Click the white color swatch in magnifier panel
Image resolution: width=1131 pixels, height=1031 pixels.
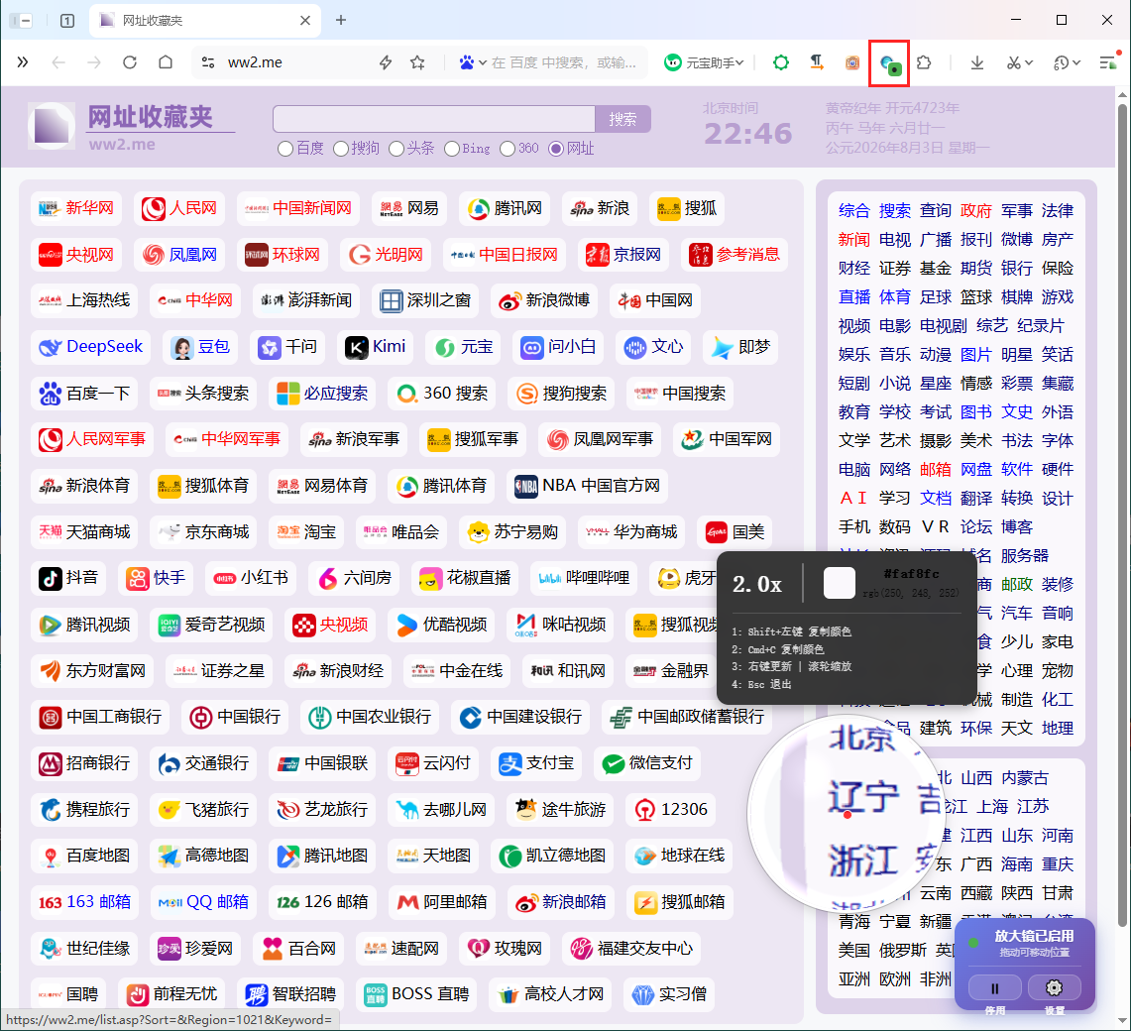click(840, 583)
